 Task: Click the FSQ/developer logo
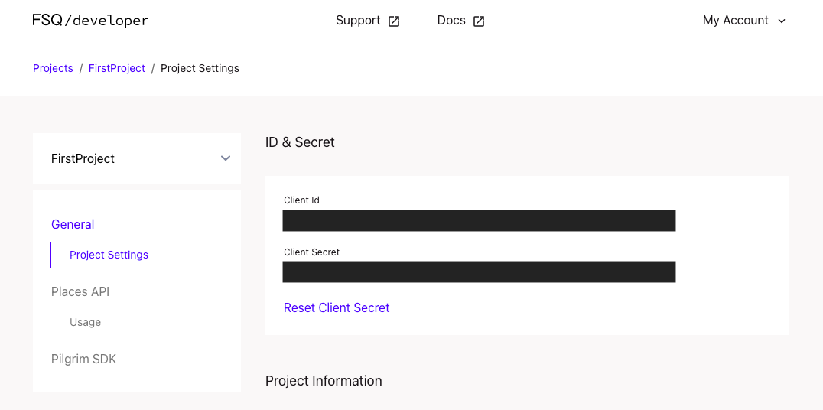tap(90, 21)
